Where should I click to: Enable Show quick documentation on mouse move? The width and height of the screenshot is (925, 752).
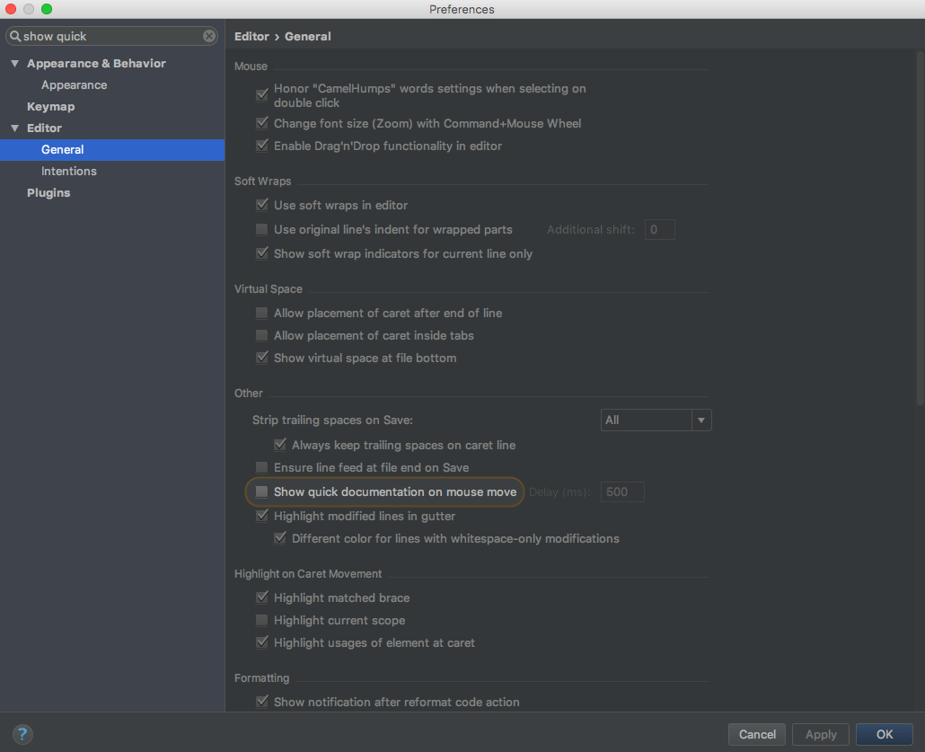coord(260,491)
